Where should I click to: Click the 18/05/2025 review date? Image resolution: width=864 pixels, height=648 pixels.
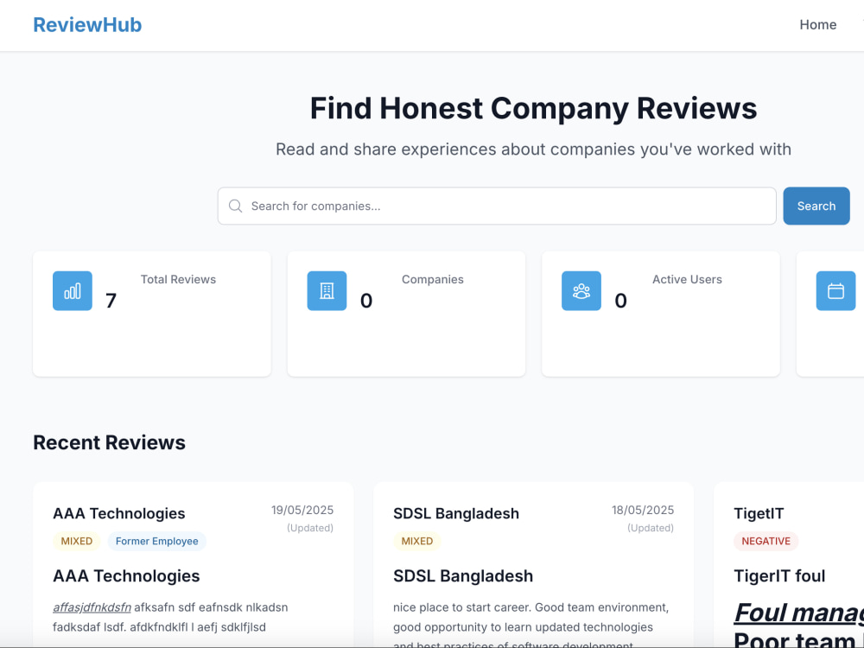(x=643, y=511)
